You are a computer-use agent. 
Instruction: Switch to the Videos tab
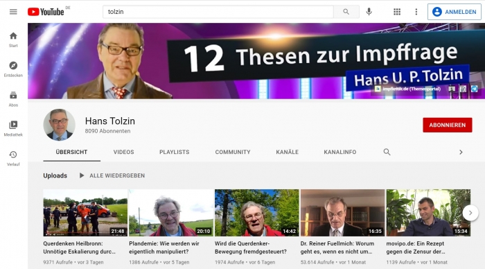tap(124, 152)
